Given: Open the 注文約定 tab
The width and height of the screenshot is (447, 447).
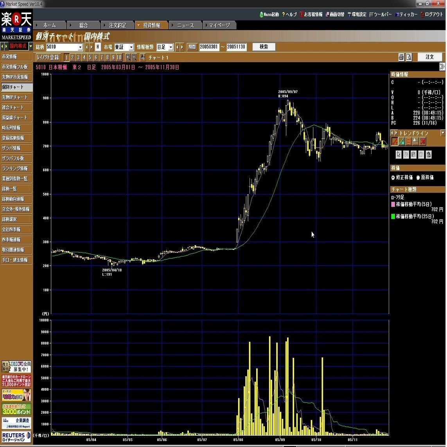Looking at the screenshot, I should [117, 25].
